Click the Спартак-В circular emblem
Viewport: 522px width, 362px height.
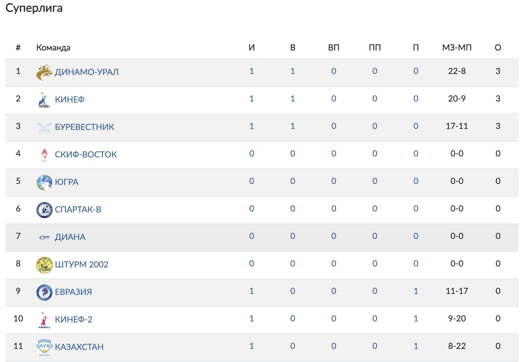tap(44, 210)
